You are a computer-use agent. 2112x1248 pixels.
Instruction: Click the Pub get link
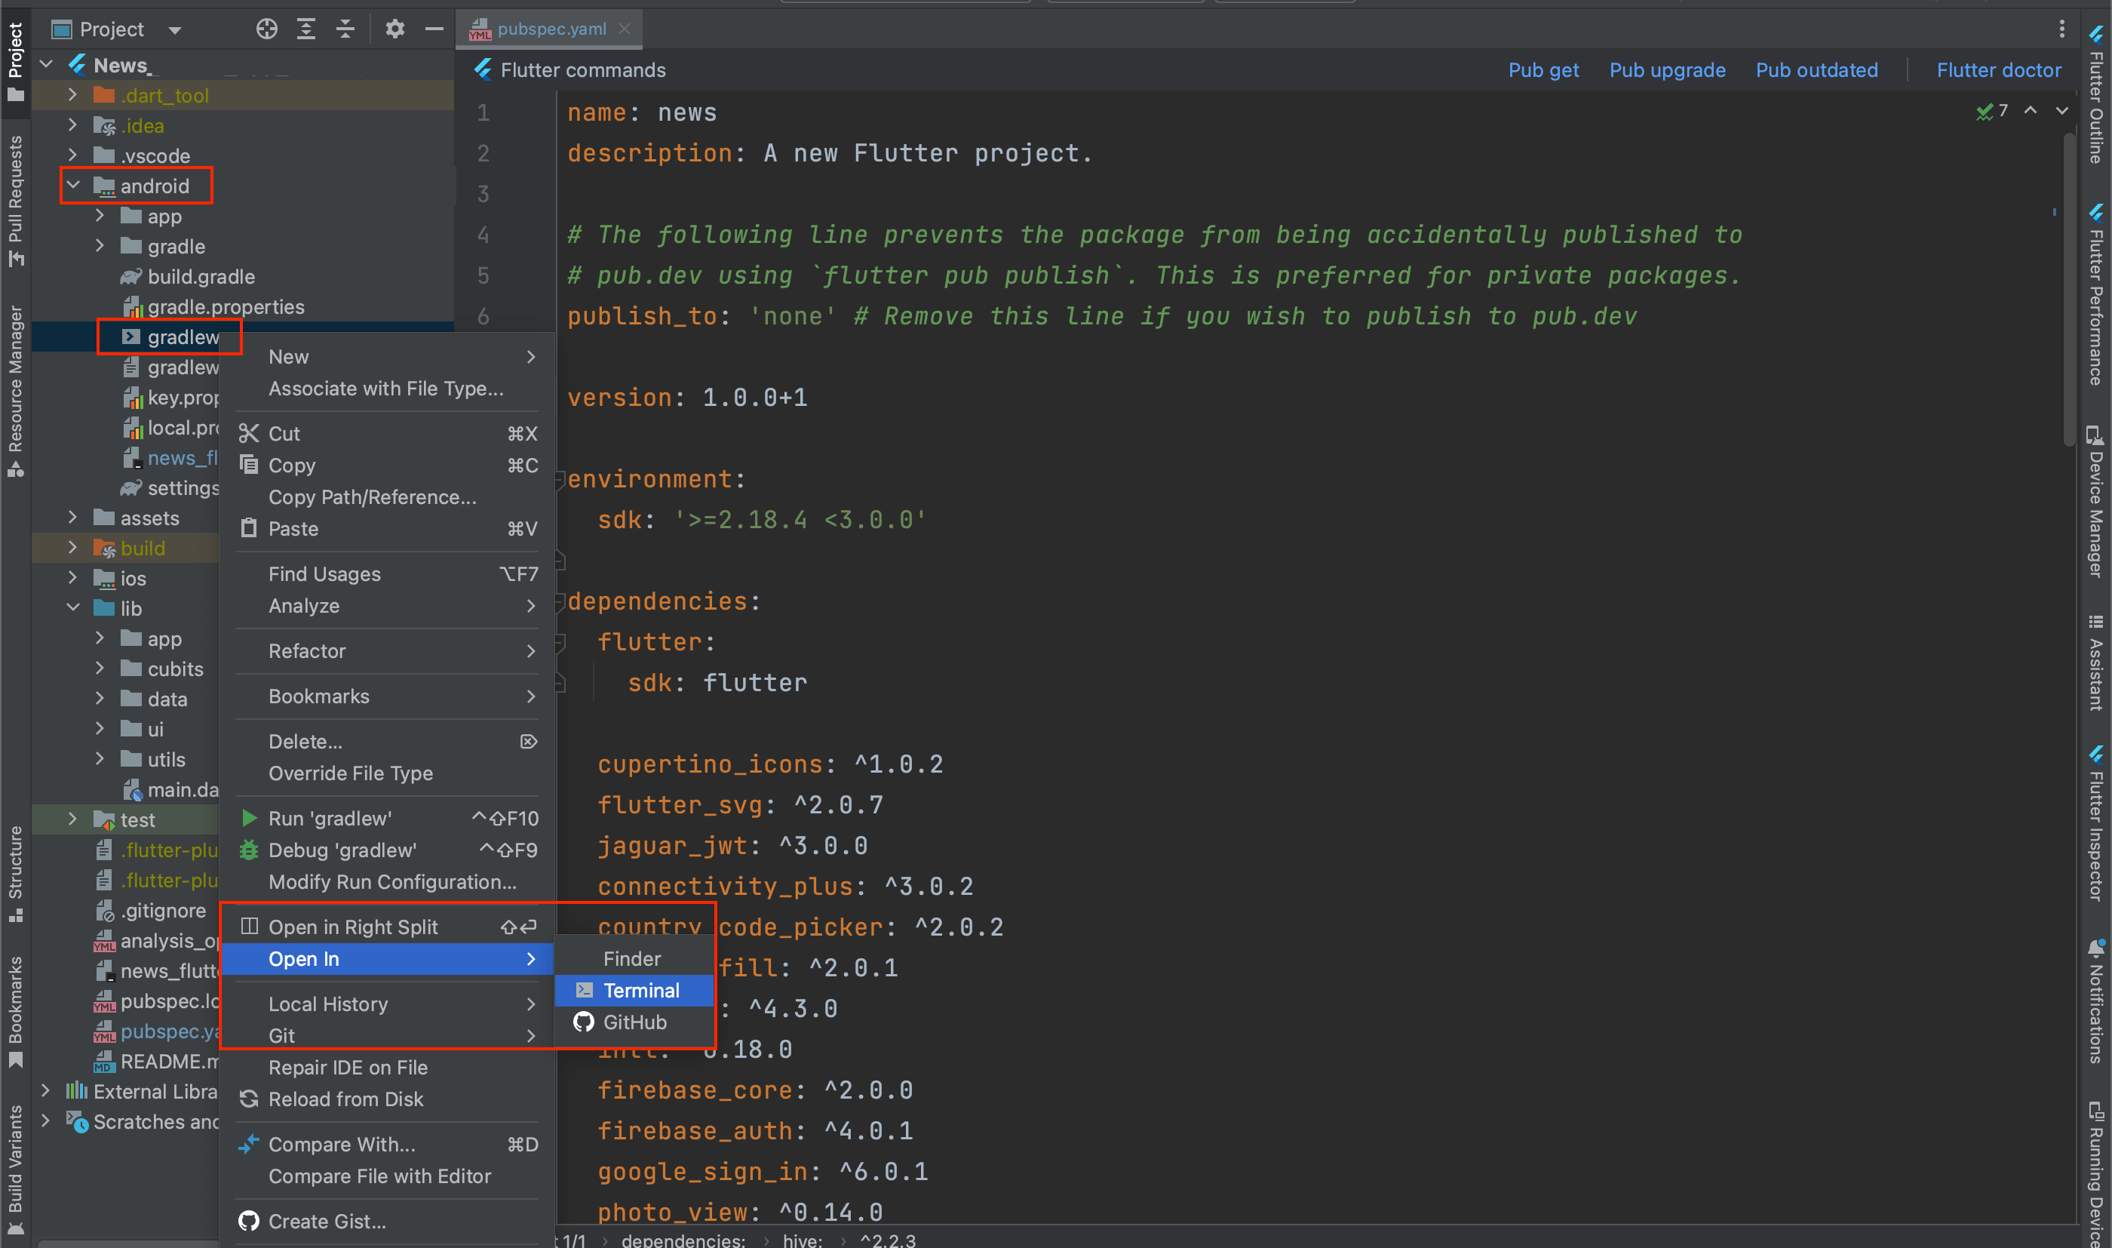pyautogui.click(x=1543, y=70)
